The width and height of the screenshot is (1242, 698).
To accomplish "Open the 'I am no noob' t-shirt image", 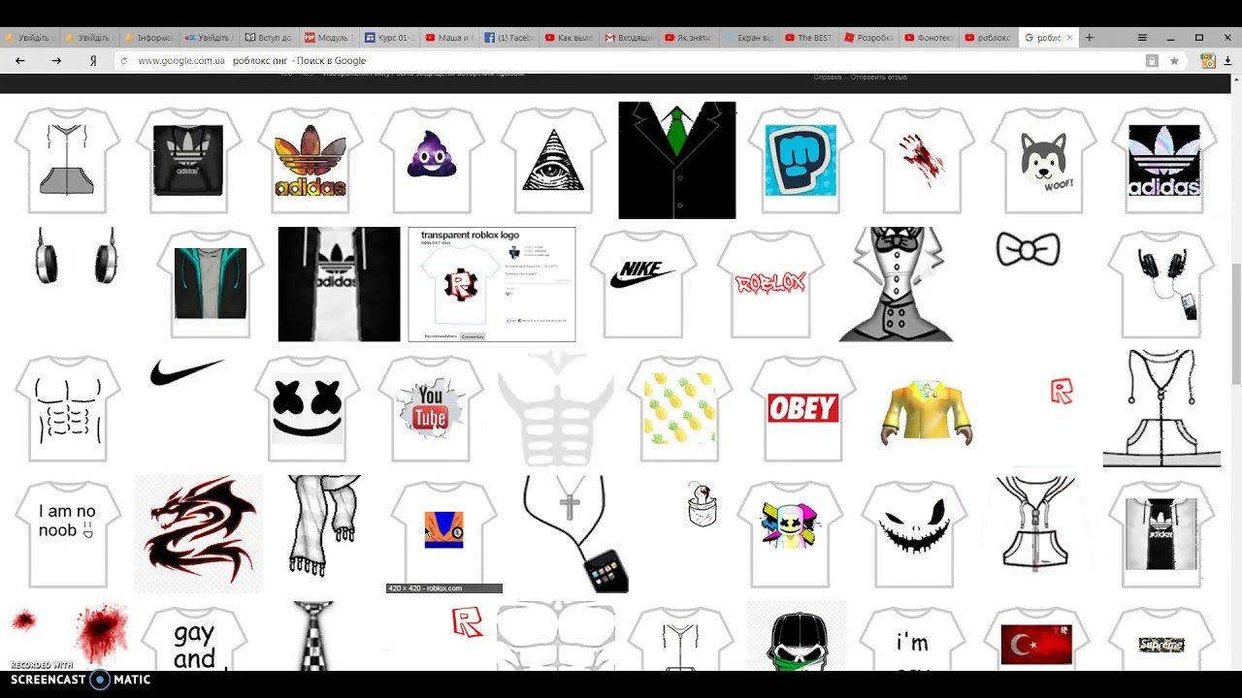I will click(x=67, y=533).
